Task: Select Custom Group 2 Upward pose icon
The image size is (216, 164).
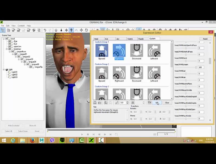Action: click(102, 73)
